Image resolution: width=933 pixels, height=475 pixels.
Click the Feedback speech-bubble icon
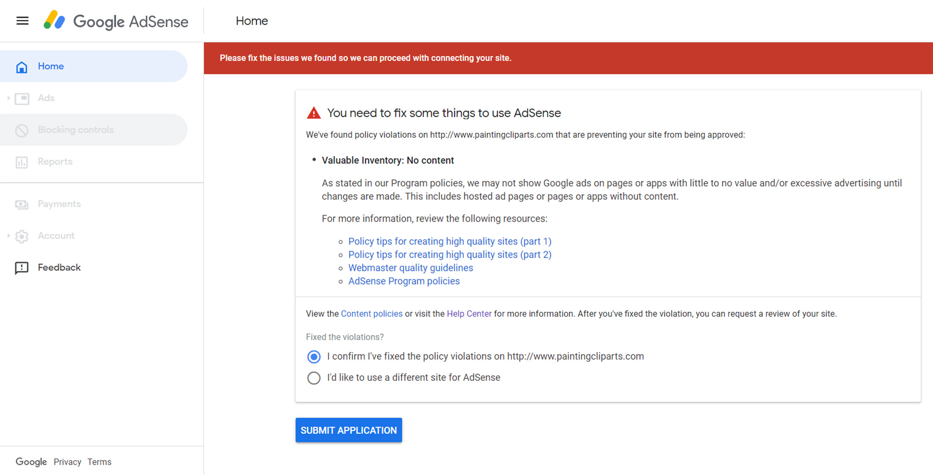point(22,268)
